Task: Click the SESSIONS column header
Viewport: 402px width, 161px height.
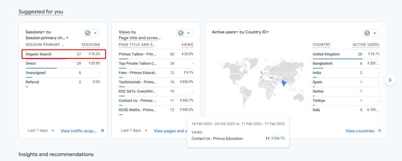Action: click(91, 45)
